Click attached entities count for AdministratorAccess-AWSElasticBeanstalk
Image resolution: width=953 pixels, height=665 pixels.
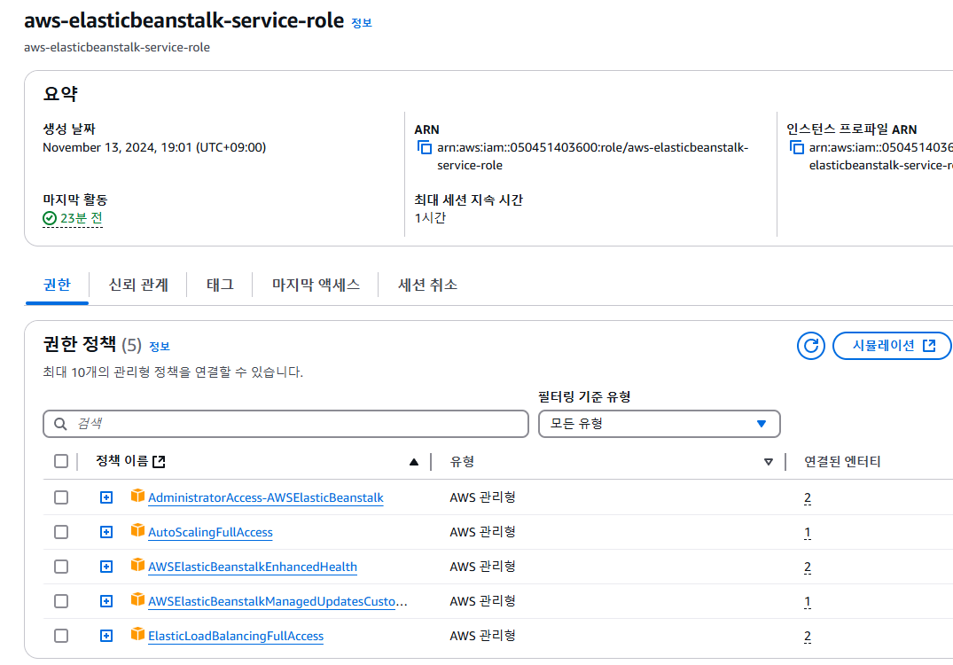coord(807,498)
